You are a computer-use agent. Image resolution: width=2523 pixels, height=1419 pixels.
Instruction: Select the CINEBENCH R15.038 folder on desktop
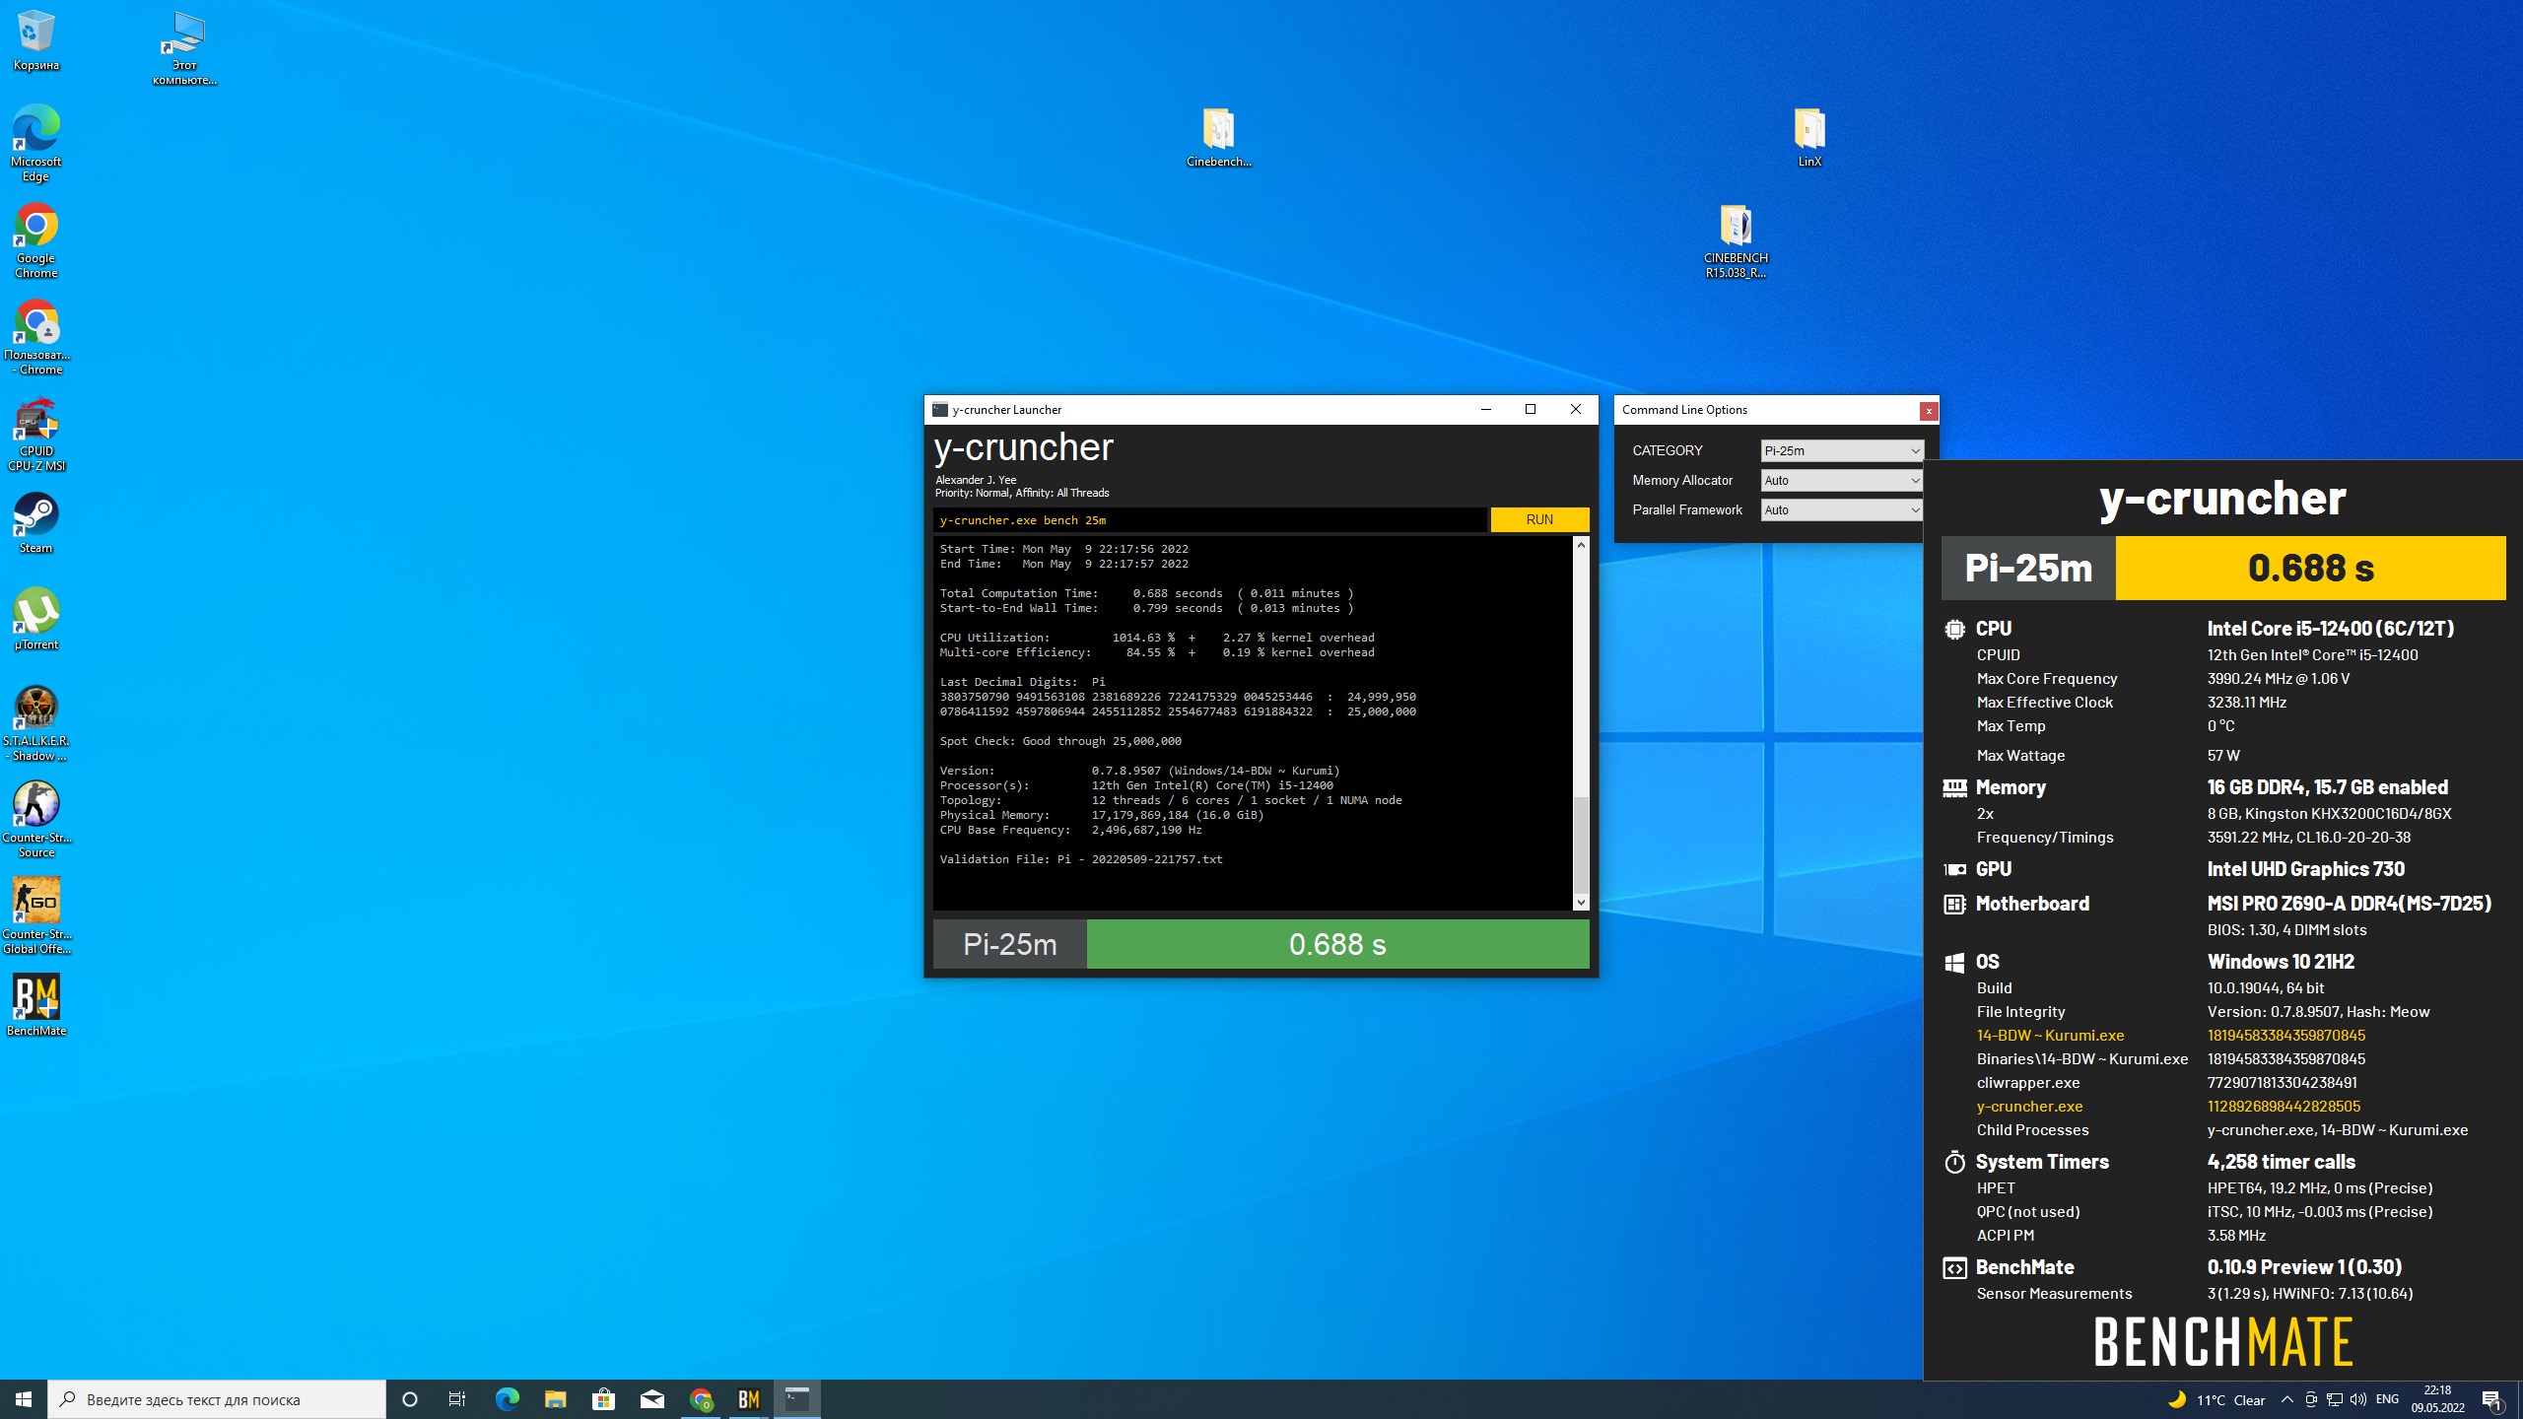click(x=1736, y=241)
